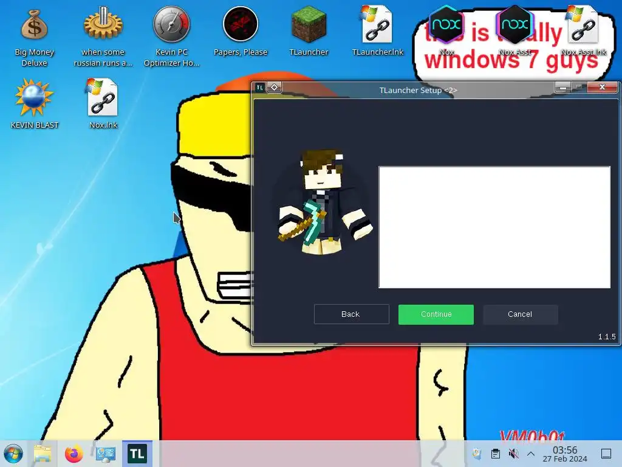622x467 pixels.
Task: Show desktop via the corner tray button
Action: tap(606, 454)
